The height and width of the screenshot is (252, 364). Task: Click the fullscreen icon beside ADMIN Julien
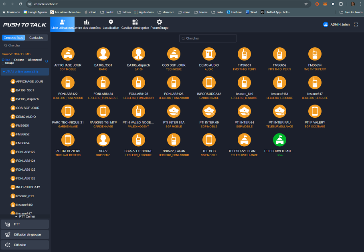(x=356, y=24)
